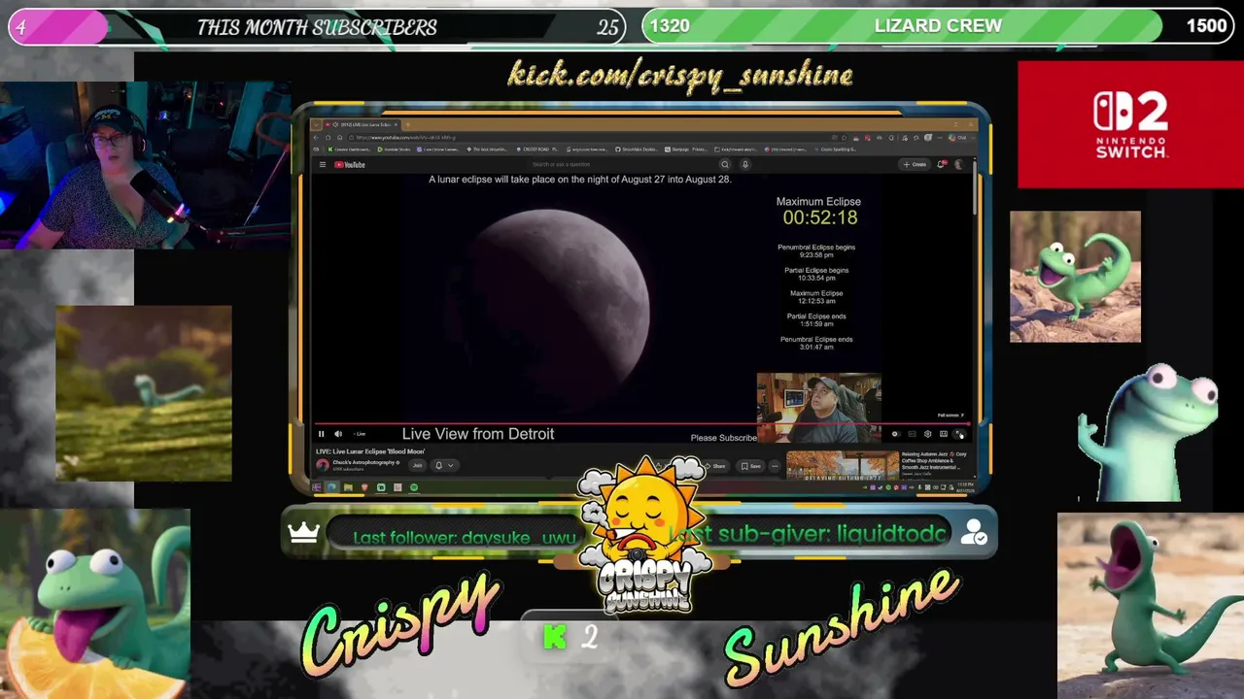
Task: Join Chuck's Astrophotography channel
Action: tap(417, 465)
